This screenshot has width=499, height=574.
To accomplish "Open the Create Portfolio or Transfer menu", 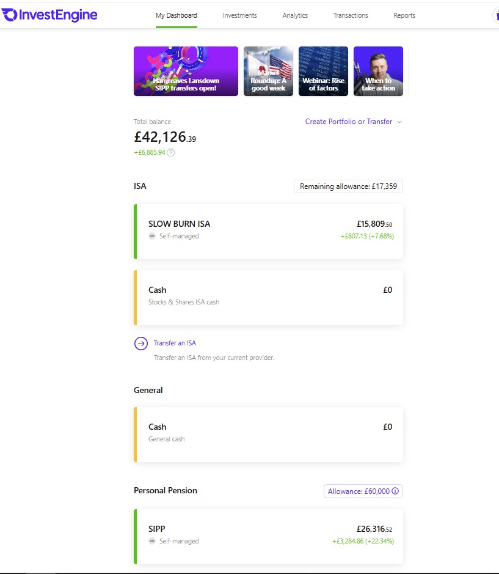I will [x=349, y=122].
